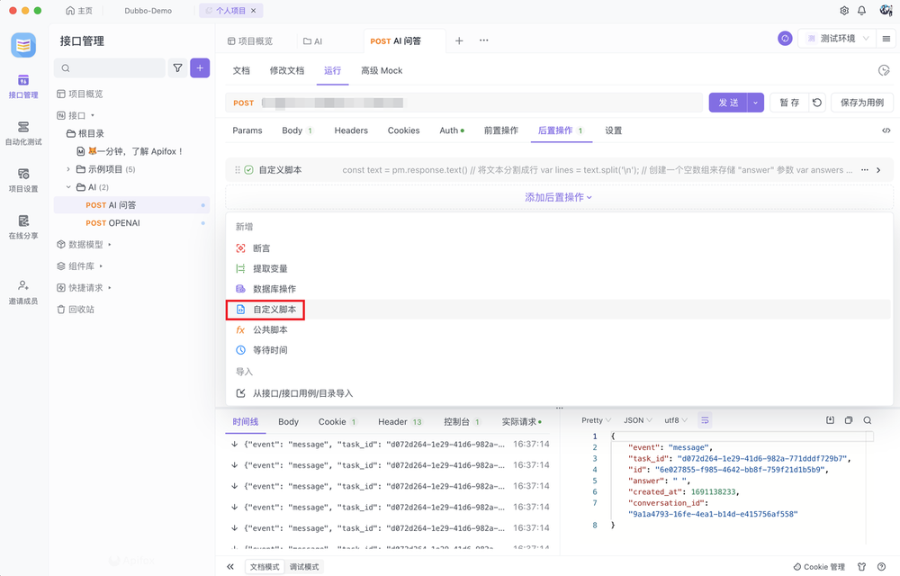Click the filter funnel icon above the API tree
This screenshot has width=900, height=576.
[x=176, y=67]
